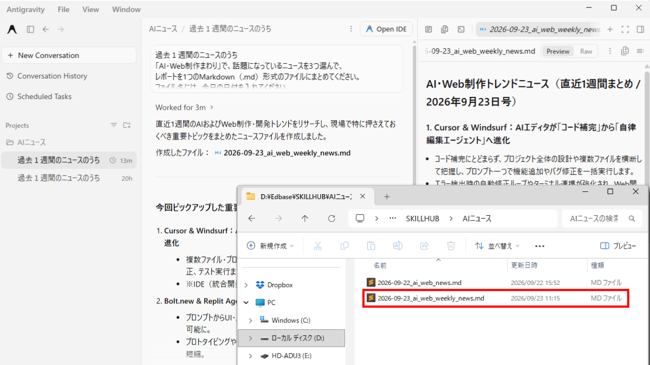650x365 pixels.
Task: Click the Antigravity logo icon in sidebar
Action: [x=12, y=29]
